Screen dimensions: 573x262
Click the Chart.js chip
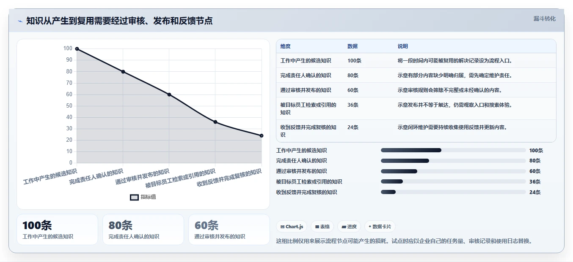click(x=292, y=227)
